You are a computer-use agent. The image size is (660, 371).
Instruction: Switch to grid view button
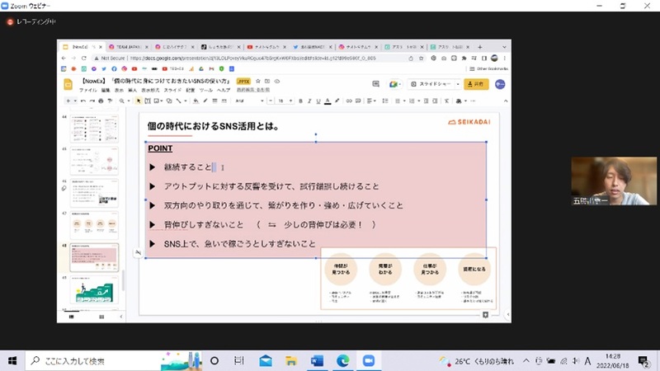coord(101,317)
